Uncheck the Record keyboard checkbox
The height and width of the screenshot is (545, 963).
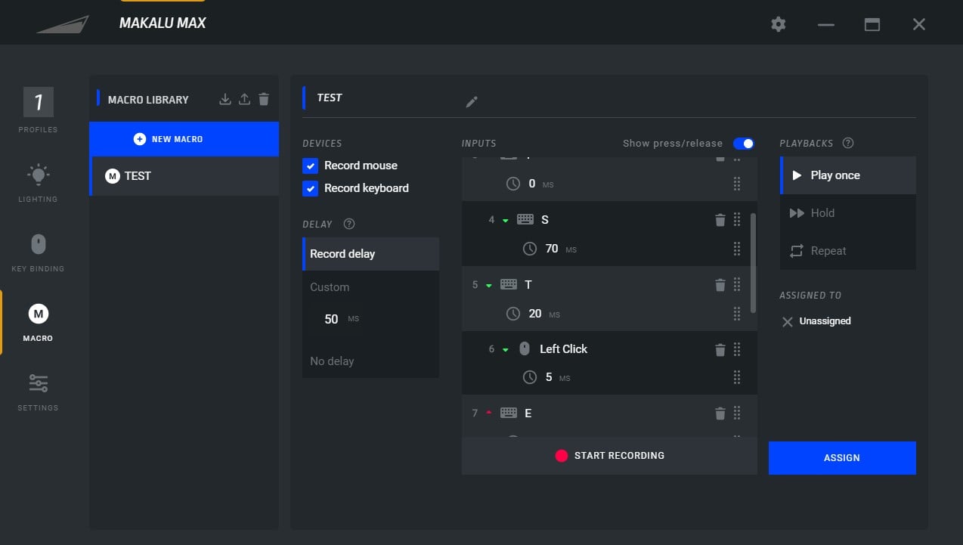(310, 188)
